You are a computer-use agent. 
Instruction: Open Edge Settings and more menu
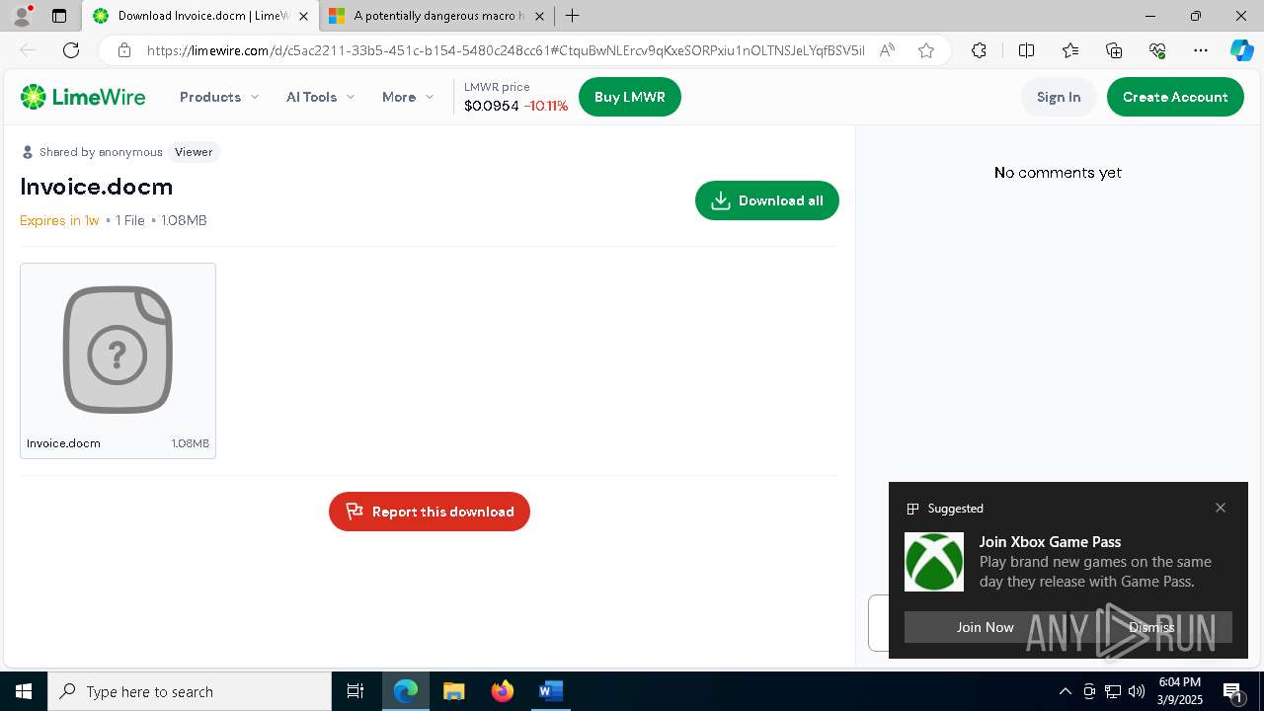point(1201,50)
